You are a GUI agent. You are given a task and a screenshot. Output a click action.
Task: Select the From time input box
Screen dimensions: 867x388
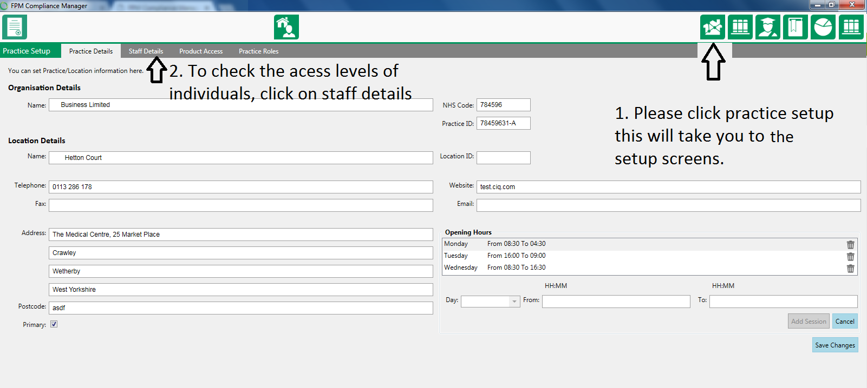616,302
